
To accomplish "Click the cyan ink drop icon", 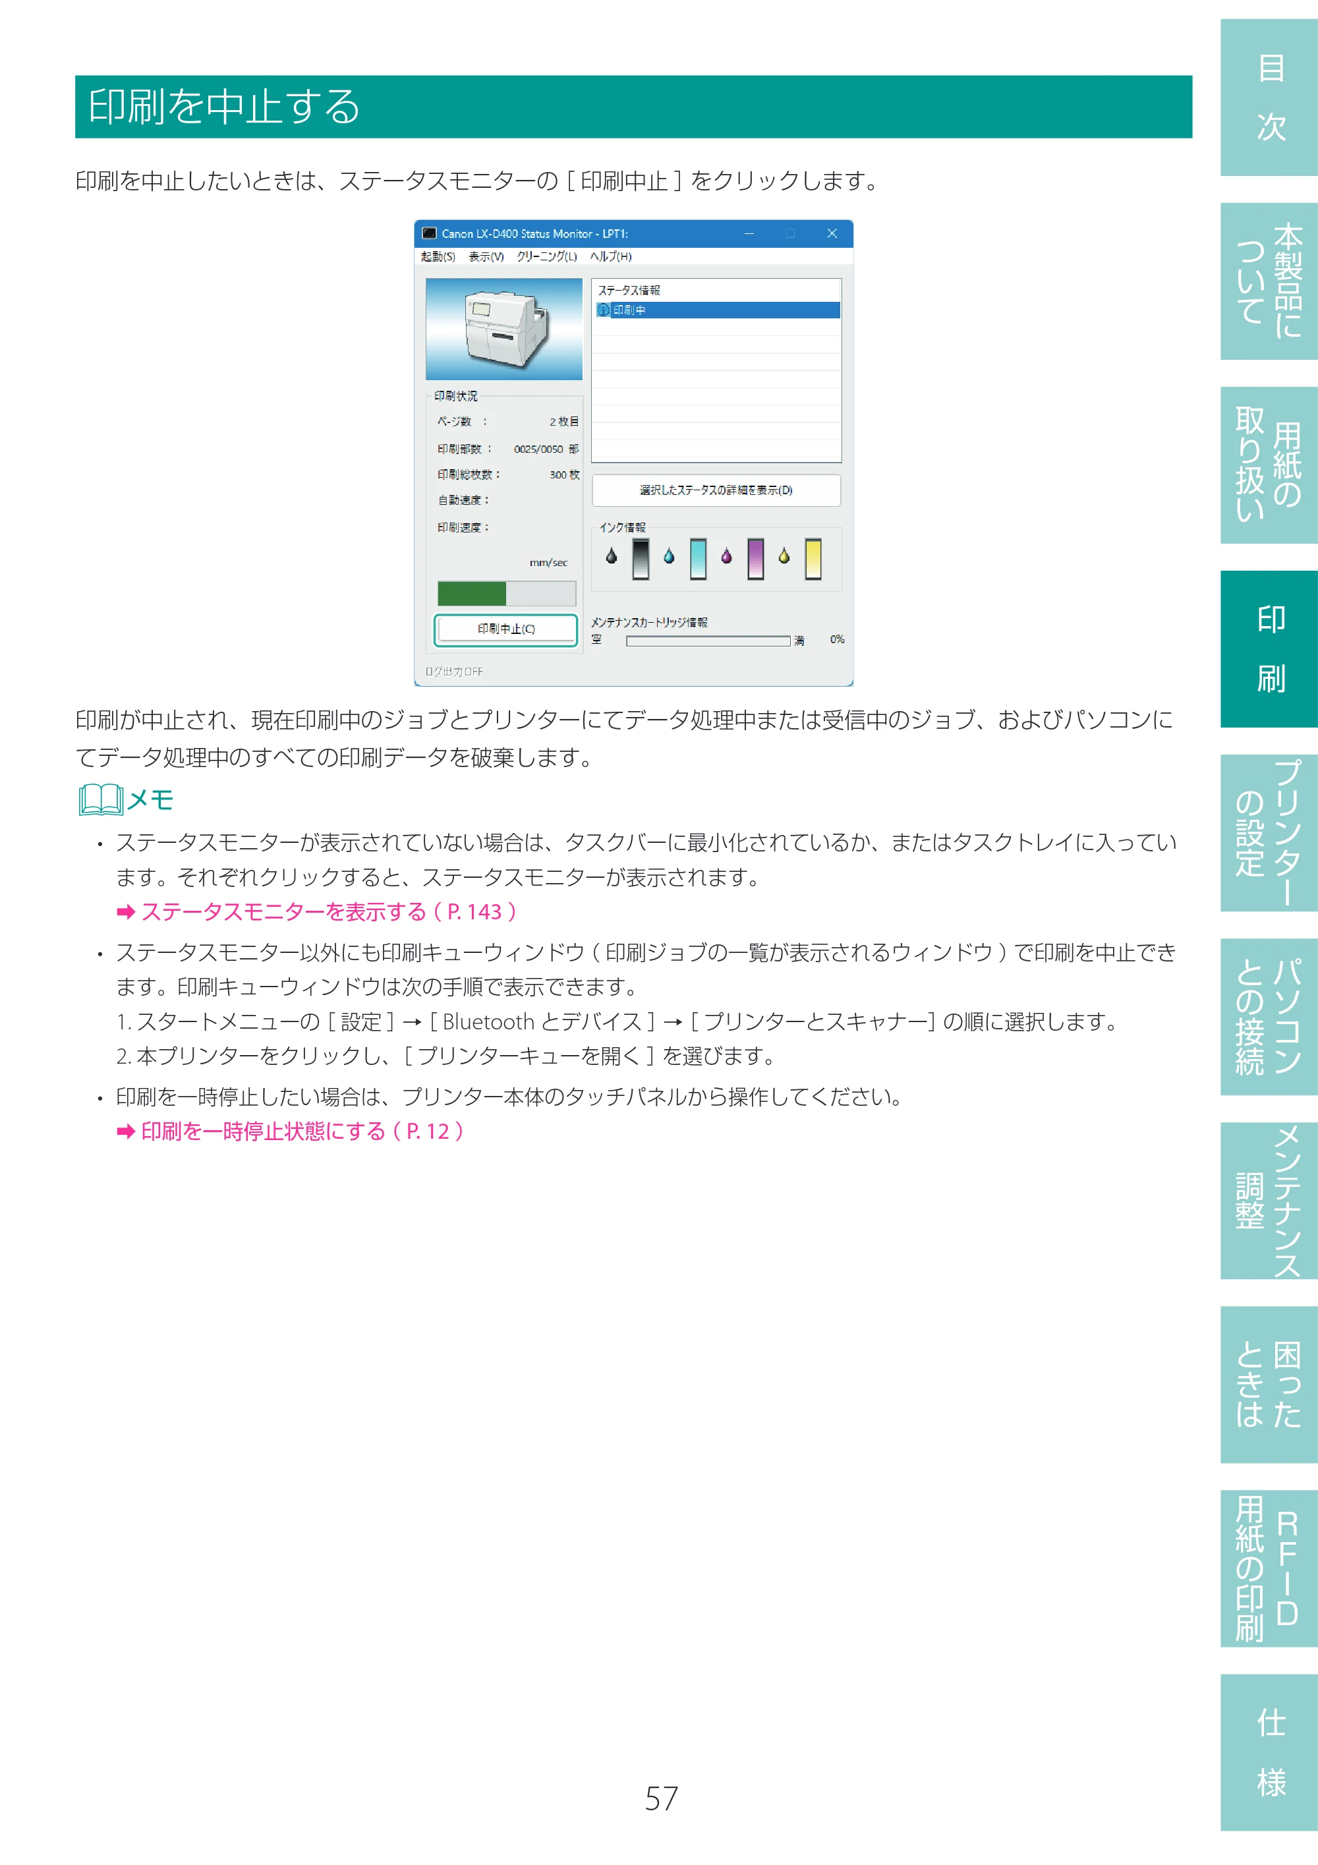I will 668,556.
